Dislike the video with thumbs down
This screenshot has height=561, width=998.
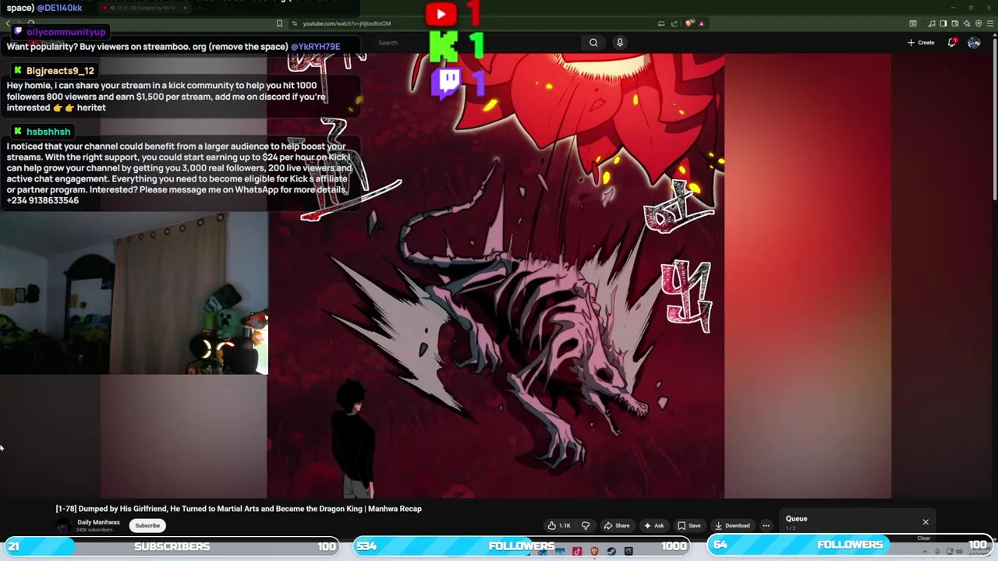(x=586, y=526)
